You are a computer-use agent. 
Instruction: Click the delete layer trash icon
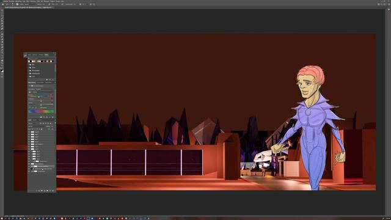(x=53, y=191)
